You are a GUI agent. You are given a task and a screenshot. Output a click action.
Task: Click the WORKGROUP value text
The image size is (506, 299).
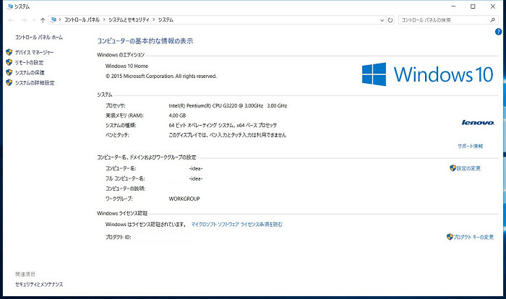point(184,199)
